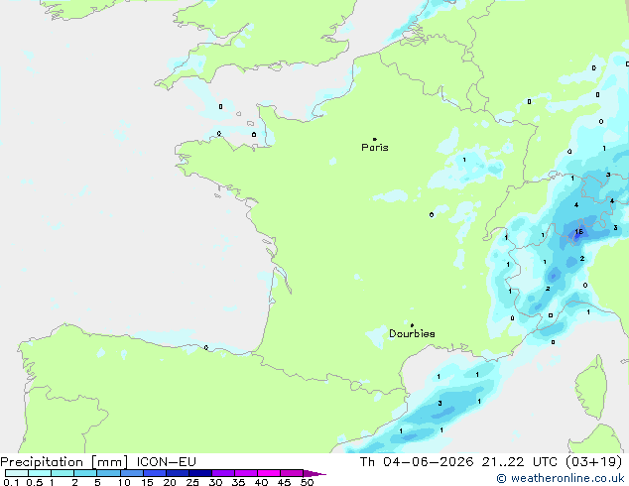Select the 1–2 mm legend color swatch
The width and height of the screenshot is (629, 486).
pyautogui.click(x=63, y=473)
